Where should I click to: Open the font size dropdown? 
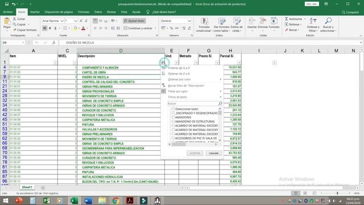[x=76, y=21]
